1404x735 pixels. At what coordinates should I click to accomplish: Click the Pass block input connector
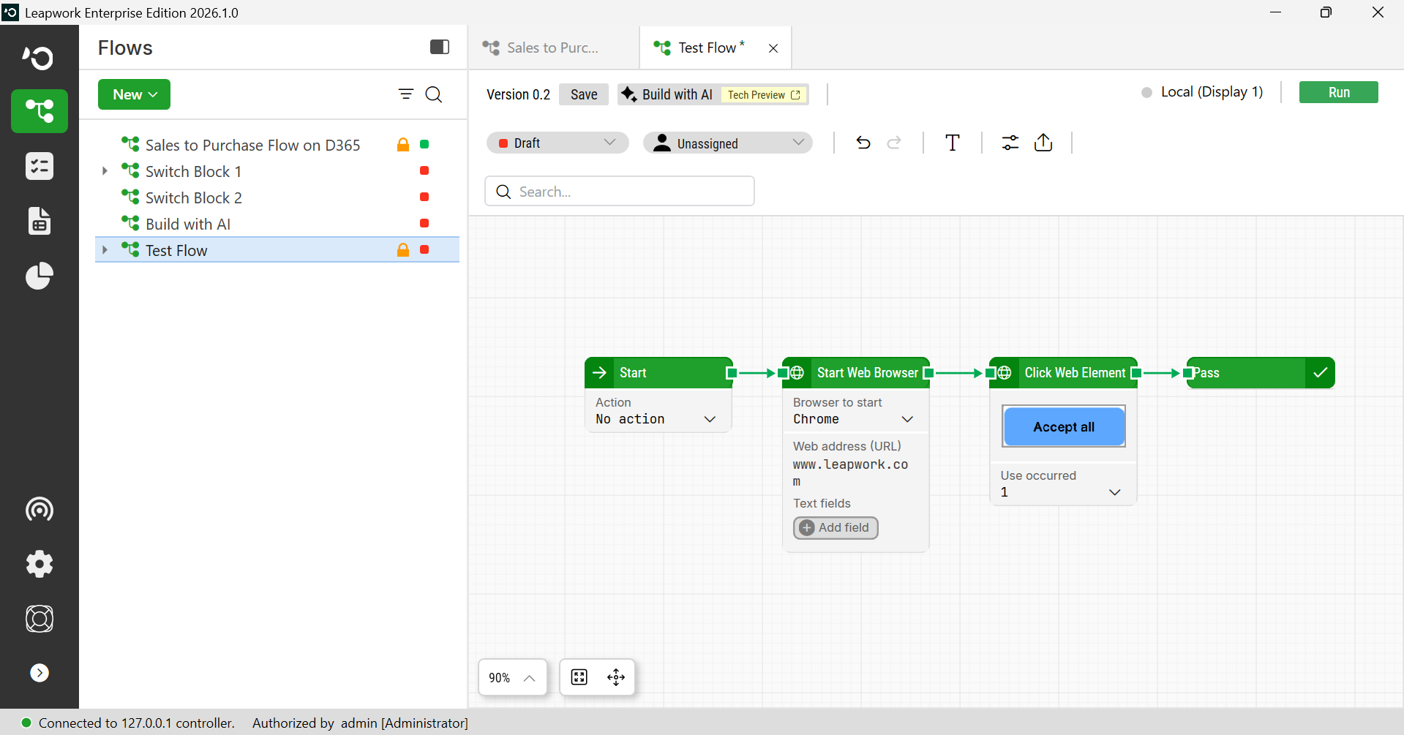(1188, 373)
